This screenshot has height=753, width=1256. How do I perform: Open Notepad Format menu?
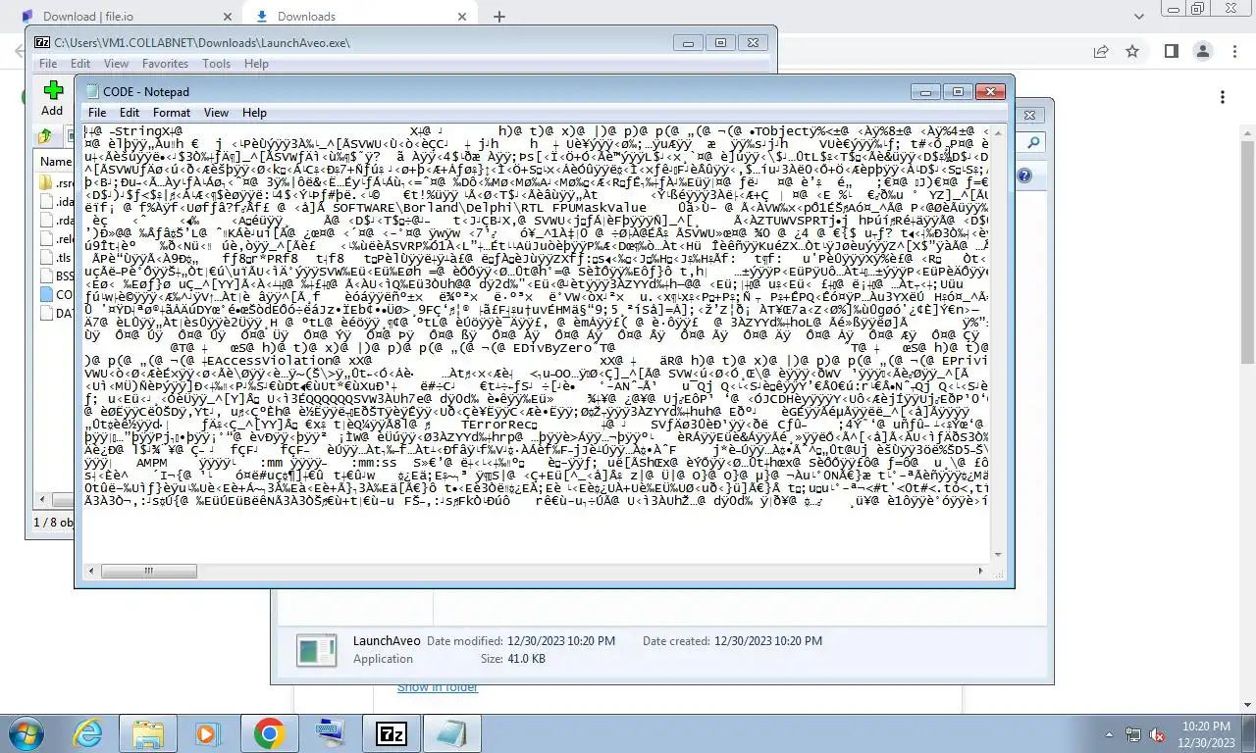coord(172,113)
